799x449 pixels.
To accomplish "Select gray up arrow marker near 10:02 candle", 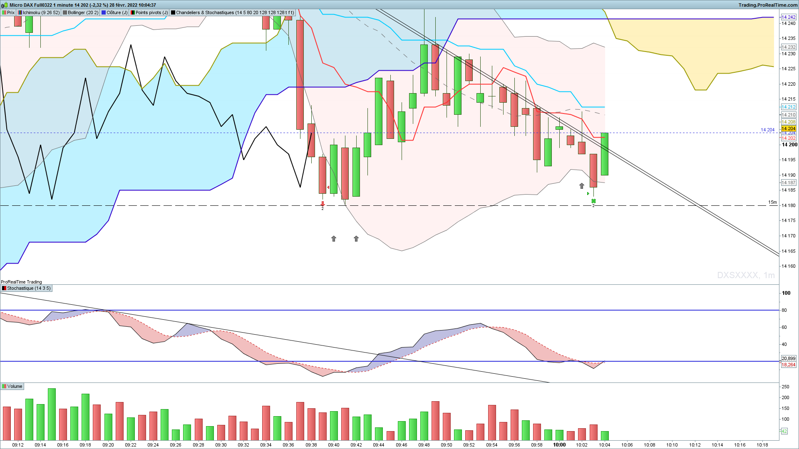I will pos(582,186).
